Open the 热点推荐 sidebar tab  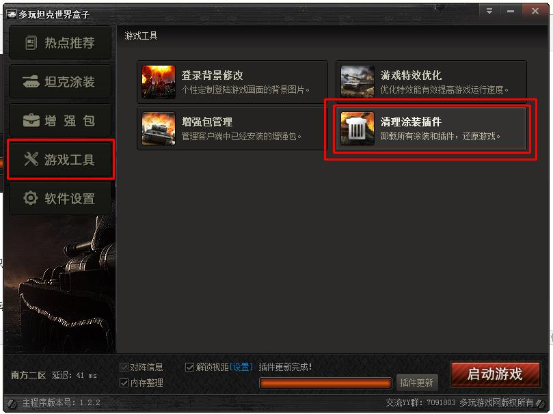(x=60, y=43)
